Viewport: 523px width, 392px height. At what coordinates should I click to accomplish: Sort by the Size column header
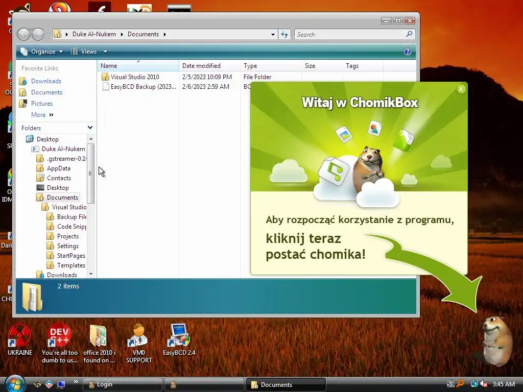point(322,66)
